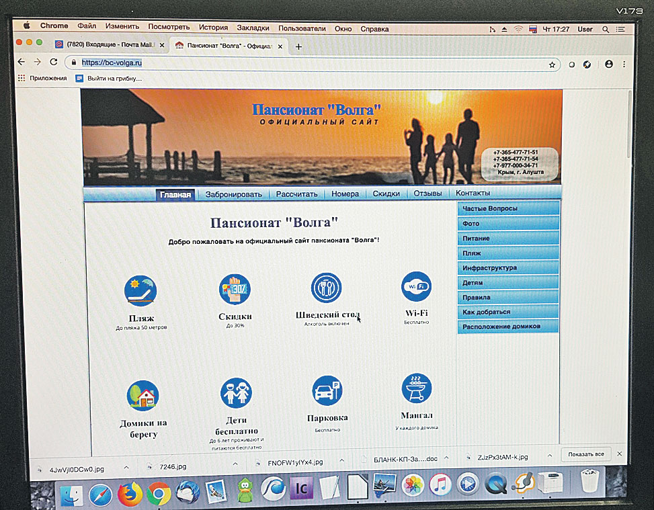Open the Мангал grill icon
654x510 pixels.
point(417,388)
